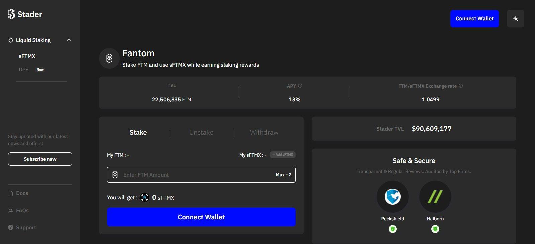Click Max - 2 button

coord(284,175)
